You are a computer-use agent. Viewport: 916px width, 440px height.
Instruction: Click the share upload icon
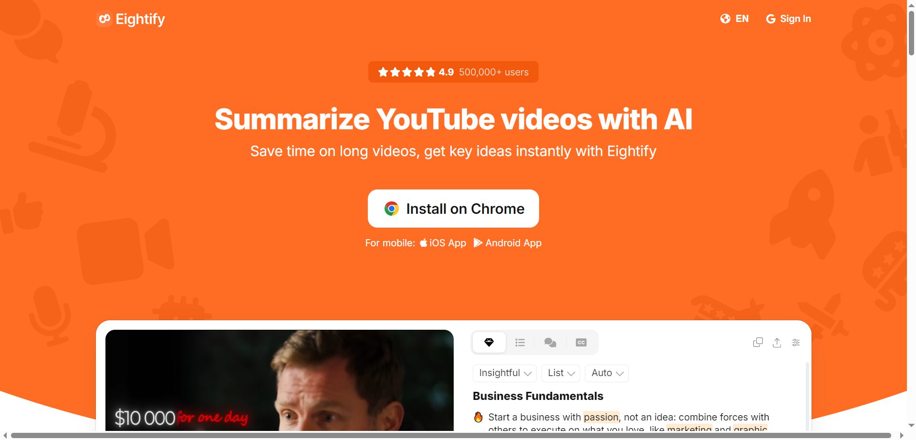[x=777, y=342]
